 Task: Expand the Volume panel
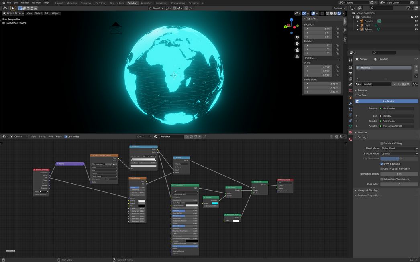(x=362, y=132)
